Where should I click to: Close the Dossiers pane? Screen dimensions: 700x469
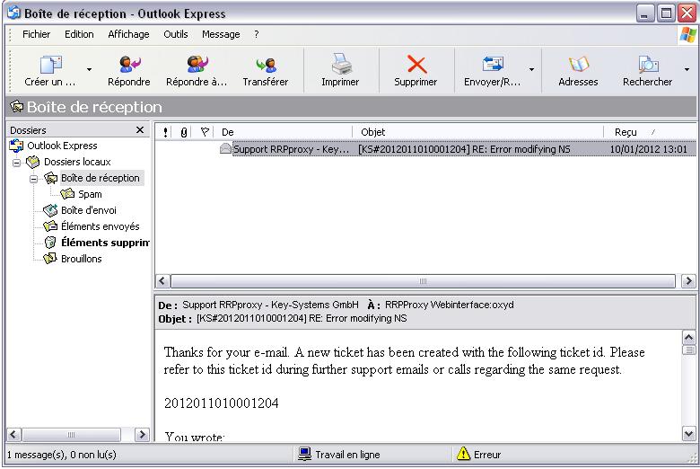click(x=140, y=130)
